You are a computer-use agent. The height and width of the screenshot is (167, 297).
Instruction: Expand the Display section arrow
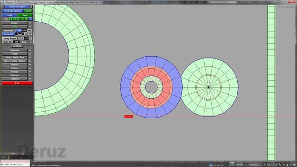point(30,23)
